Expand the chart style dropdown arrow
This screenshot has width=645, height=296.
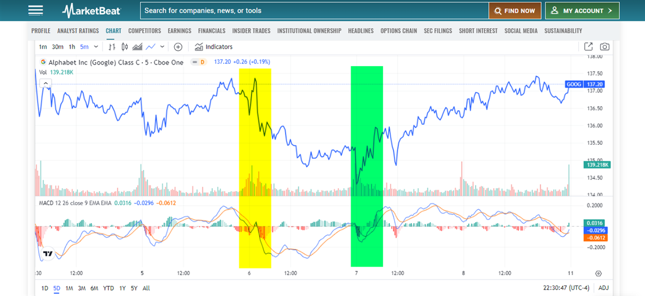(x=162, y=47)
